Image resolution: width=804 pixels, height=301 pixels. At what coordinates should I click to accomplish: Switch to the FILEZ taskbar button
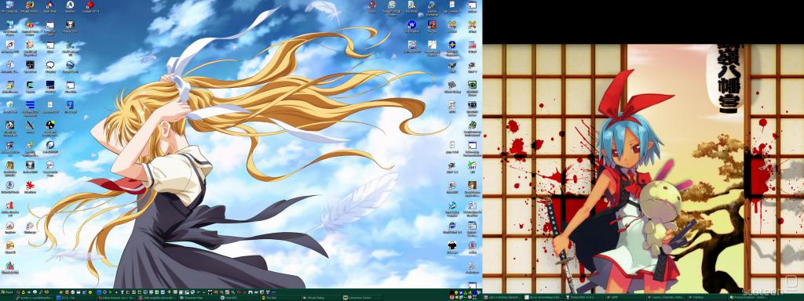click(x=75, y=297)
